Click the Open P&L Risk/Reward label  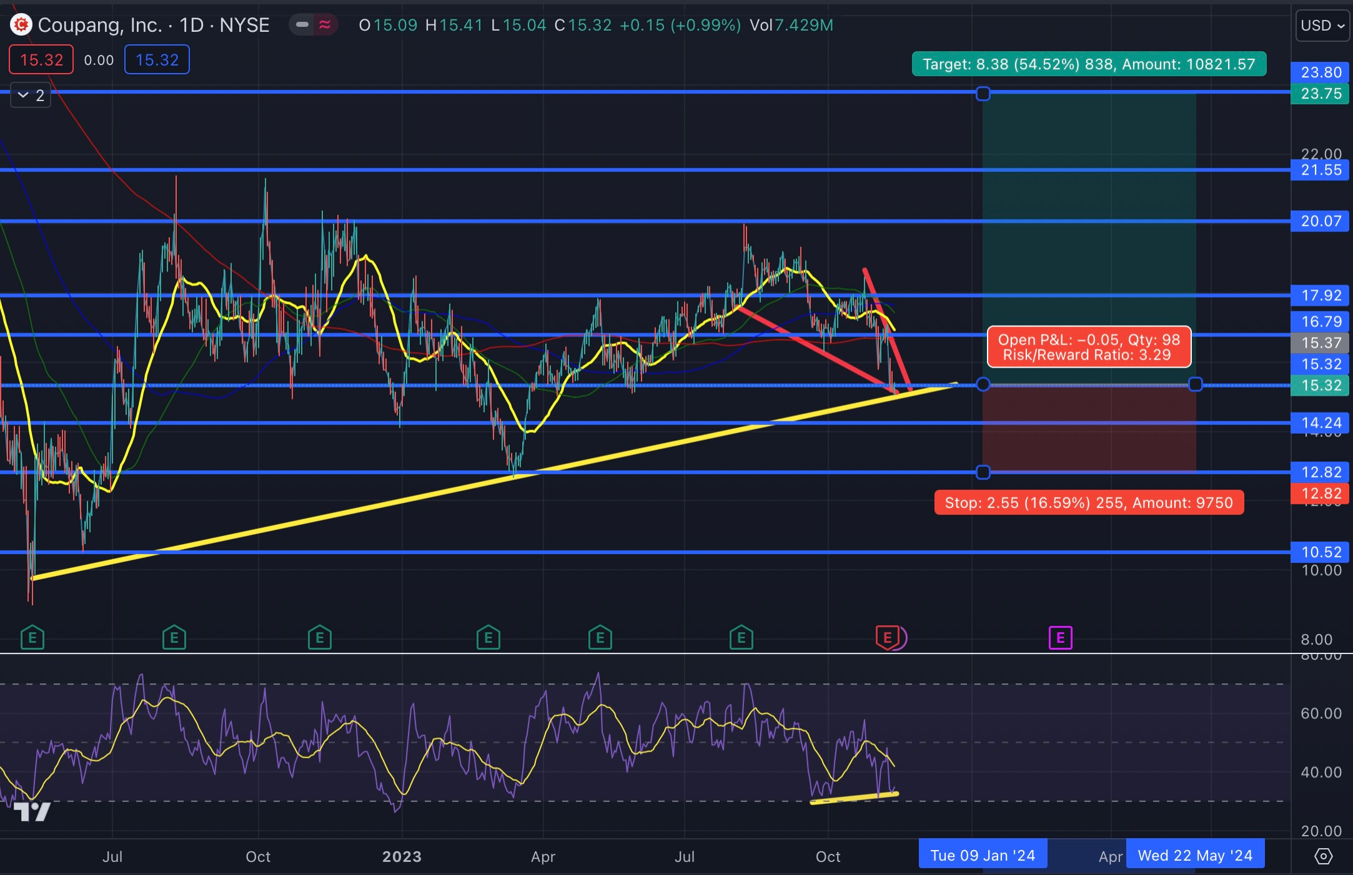(x=1089, y=347)
